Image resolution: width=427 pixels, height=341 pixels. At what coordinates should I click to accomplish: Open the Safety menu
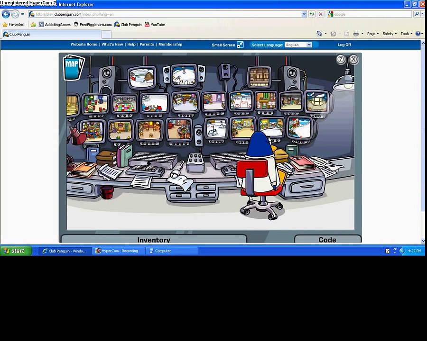coord(390,34)
